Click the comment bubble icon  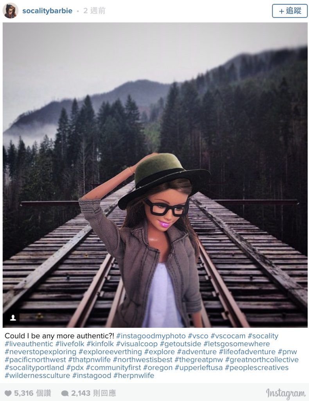point(65,393)
